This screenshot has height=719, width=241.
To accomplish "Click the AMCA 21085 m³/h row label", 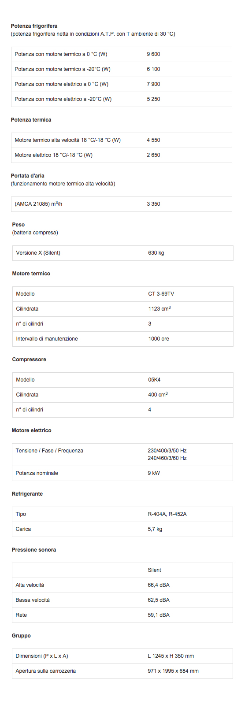I will (x=38, y=204).
